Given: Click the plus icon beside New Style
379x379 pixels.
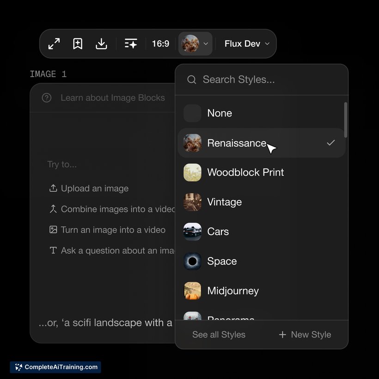Looking at the screenshot, I should 282,335.
